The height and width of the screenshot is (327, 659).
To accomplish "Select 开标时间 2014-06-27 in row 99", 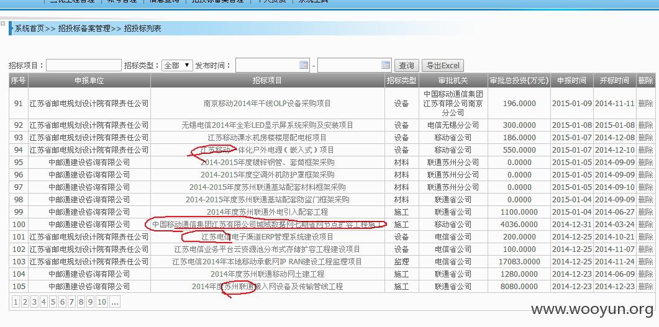I will tap(614, 212).
